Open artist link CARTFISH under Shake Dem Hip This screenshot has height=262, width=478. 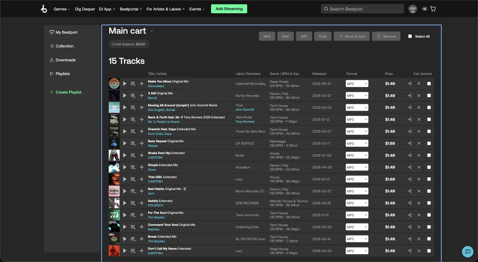coord(155,157)
